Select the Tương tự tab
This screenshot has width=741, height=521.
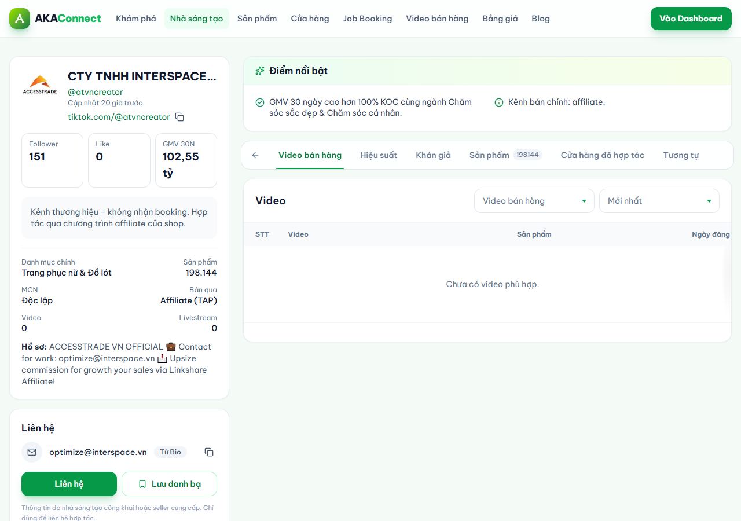(x=681, y=155)
